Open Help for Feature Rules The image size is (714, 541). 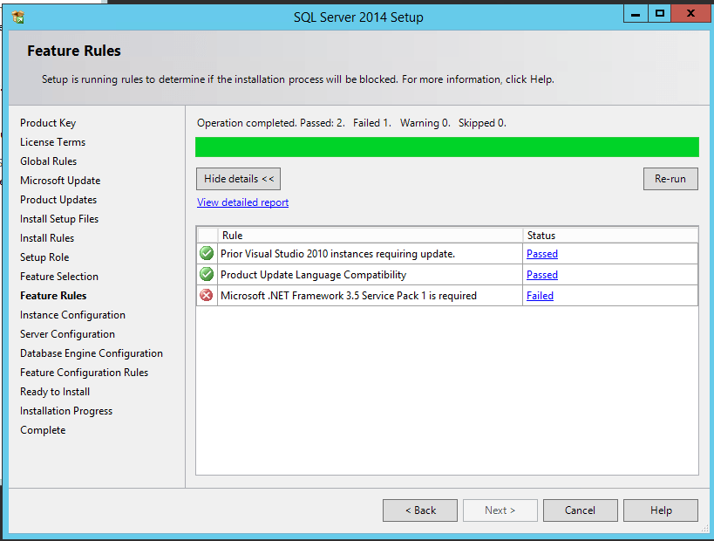click(x=661, y=510)
